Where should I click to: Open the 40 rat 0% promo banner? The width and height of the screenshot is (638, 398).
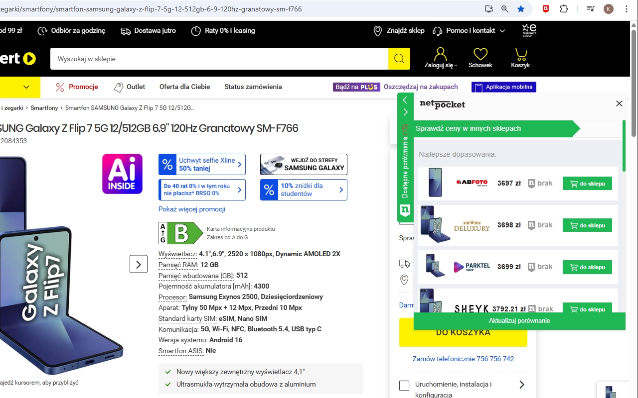[202, 190]
